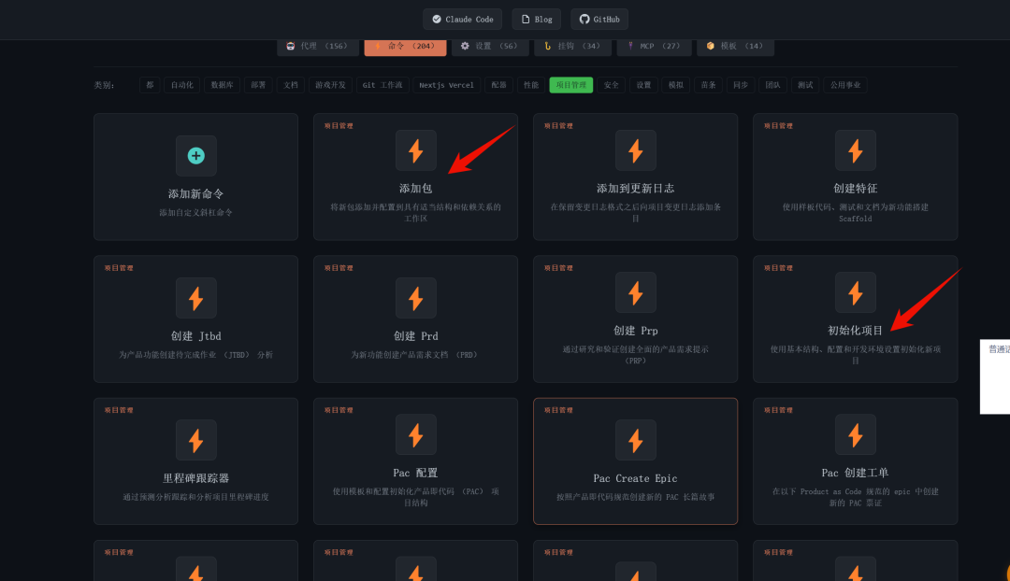Select the 文档 category filter

coord(291,85)
